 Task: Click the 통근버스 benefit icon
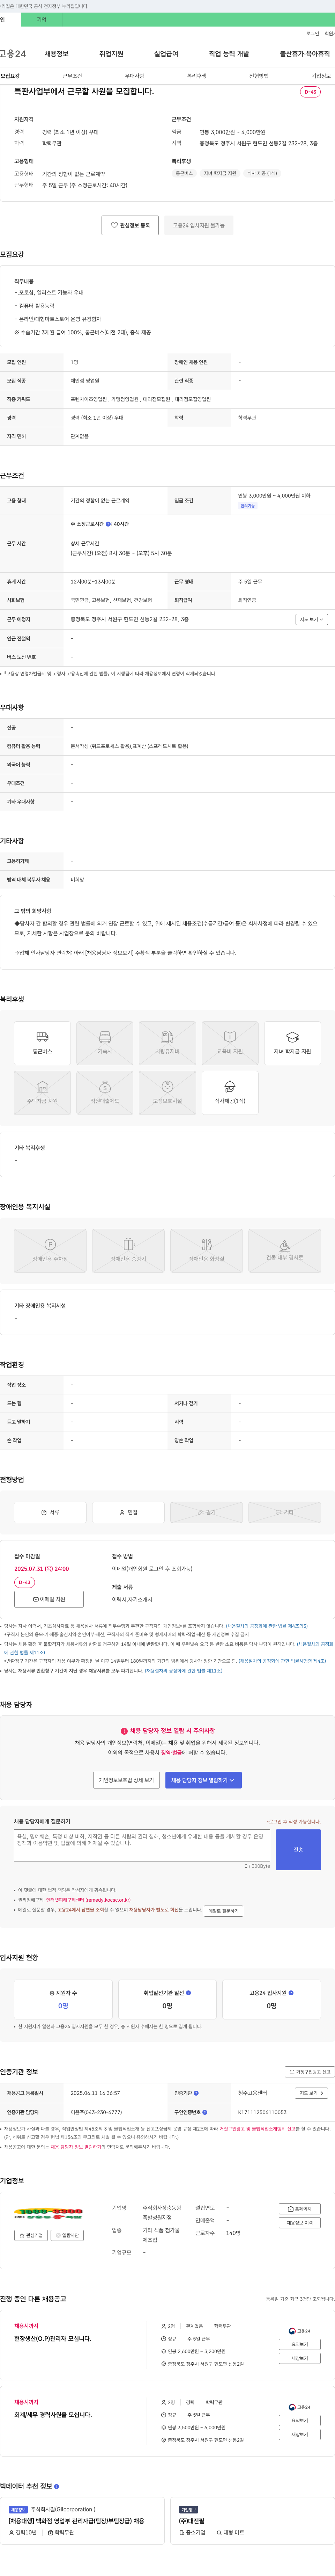[x=42, y=1043]
